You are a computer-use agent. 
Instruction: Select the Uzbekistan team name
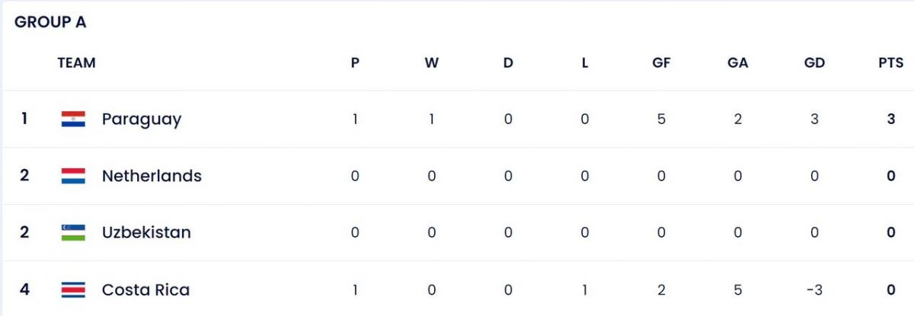point(146,232)
